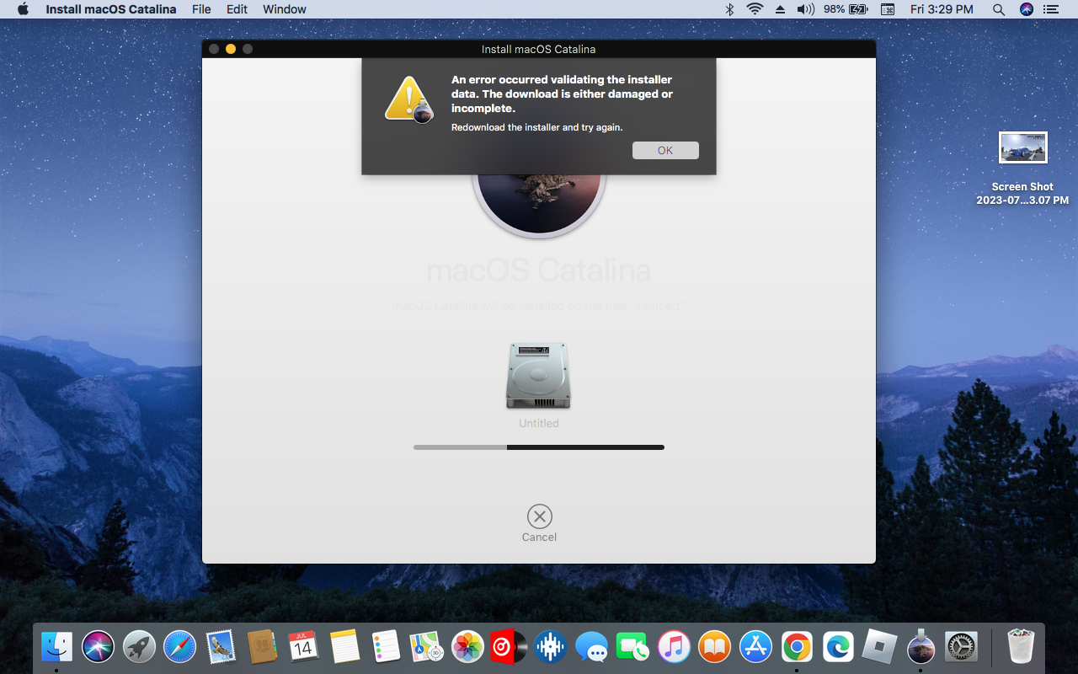Open FaceTime from the Dock
The image size is (1078, 674).
[x=632, y=646]
